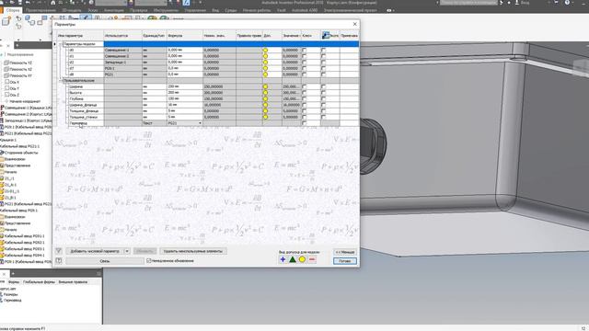
Task: Click yellow tolerance circle in the d0 row
Action: click(x=265, y=50)
